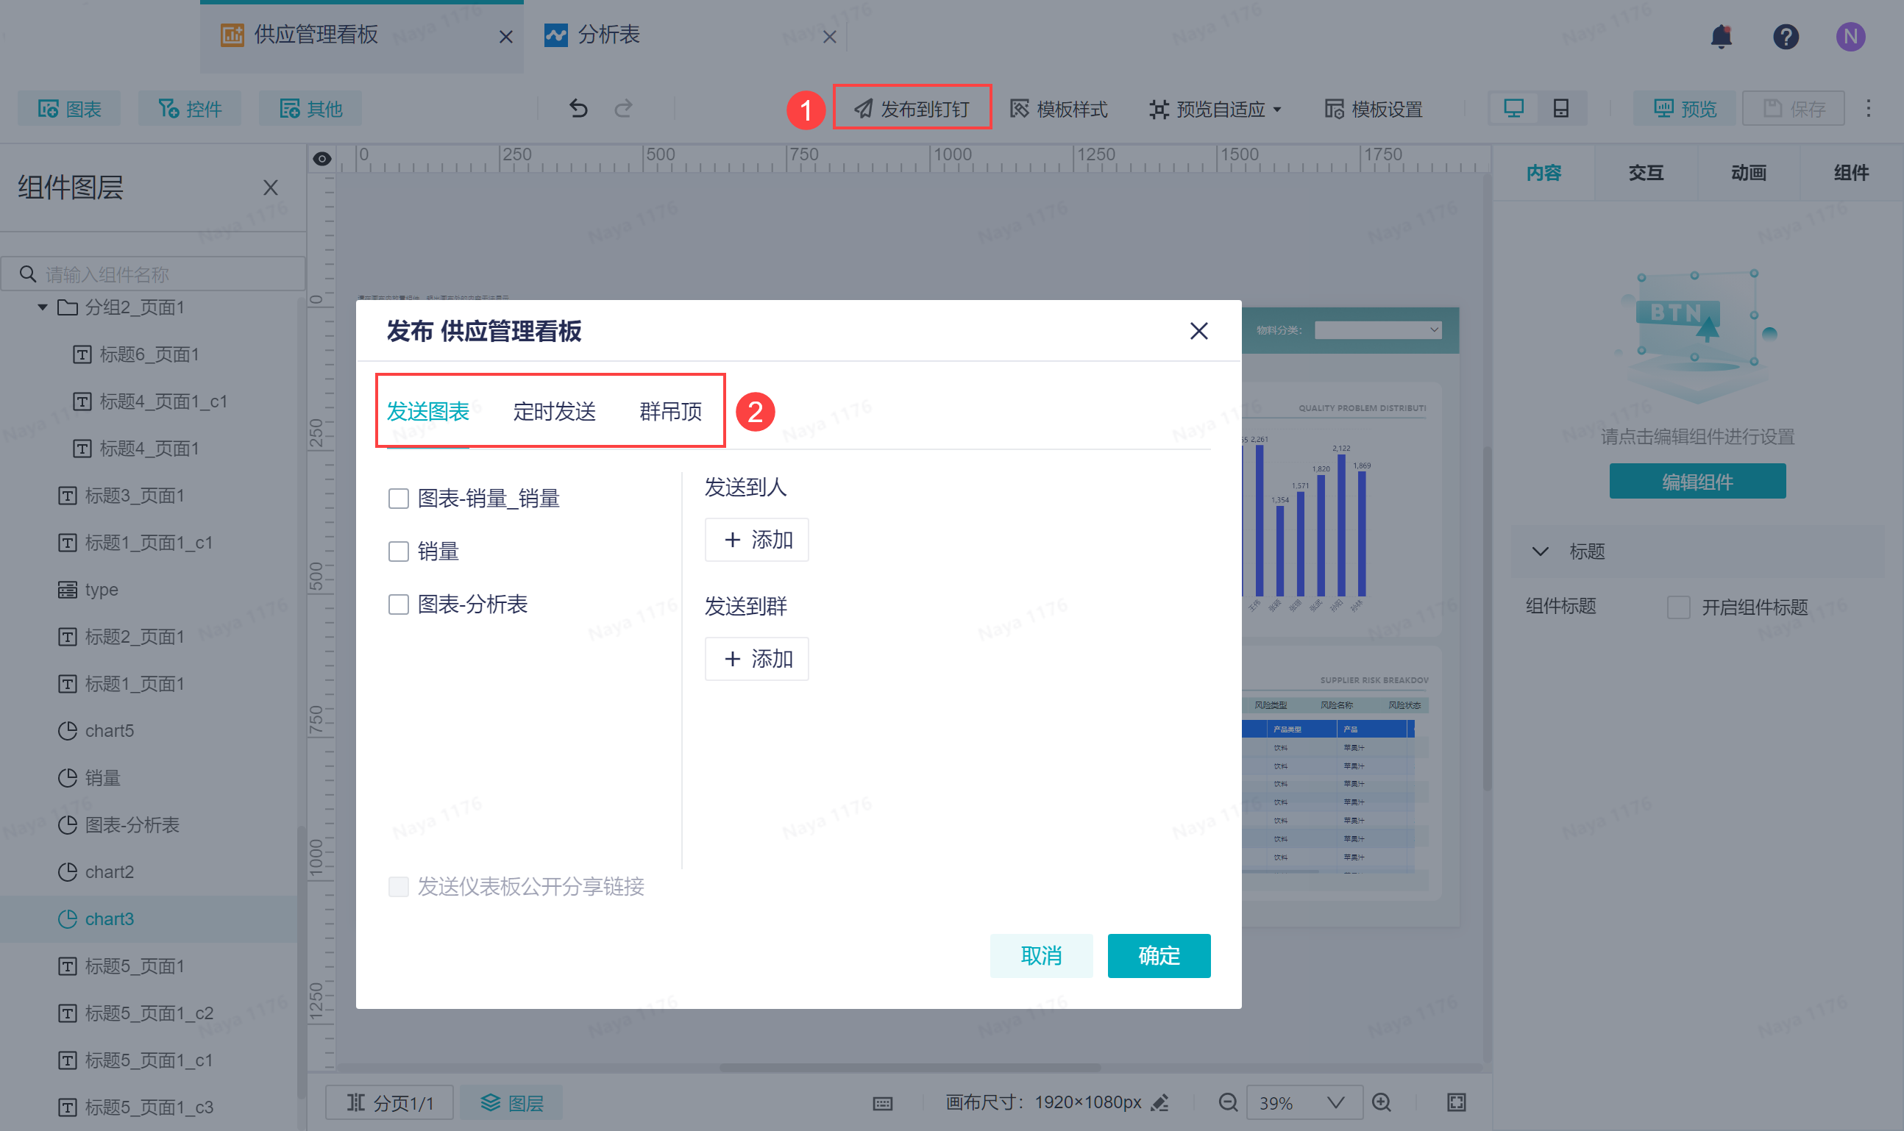Screen dimensions: 1904x1131
Task: Click 取消 button
Action: pos(1041,956)
